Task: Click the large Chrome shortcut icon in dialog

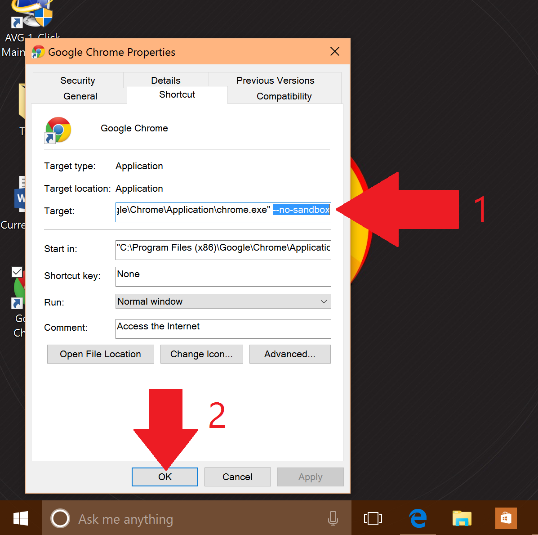Action: pos(58,130)
